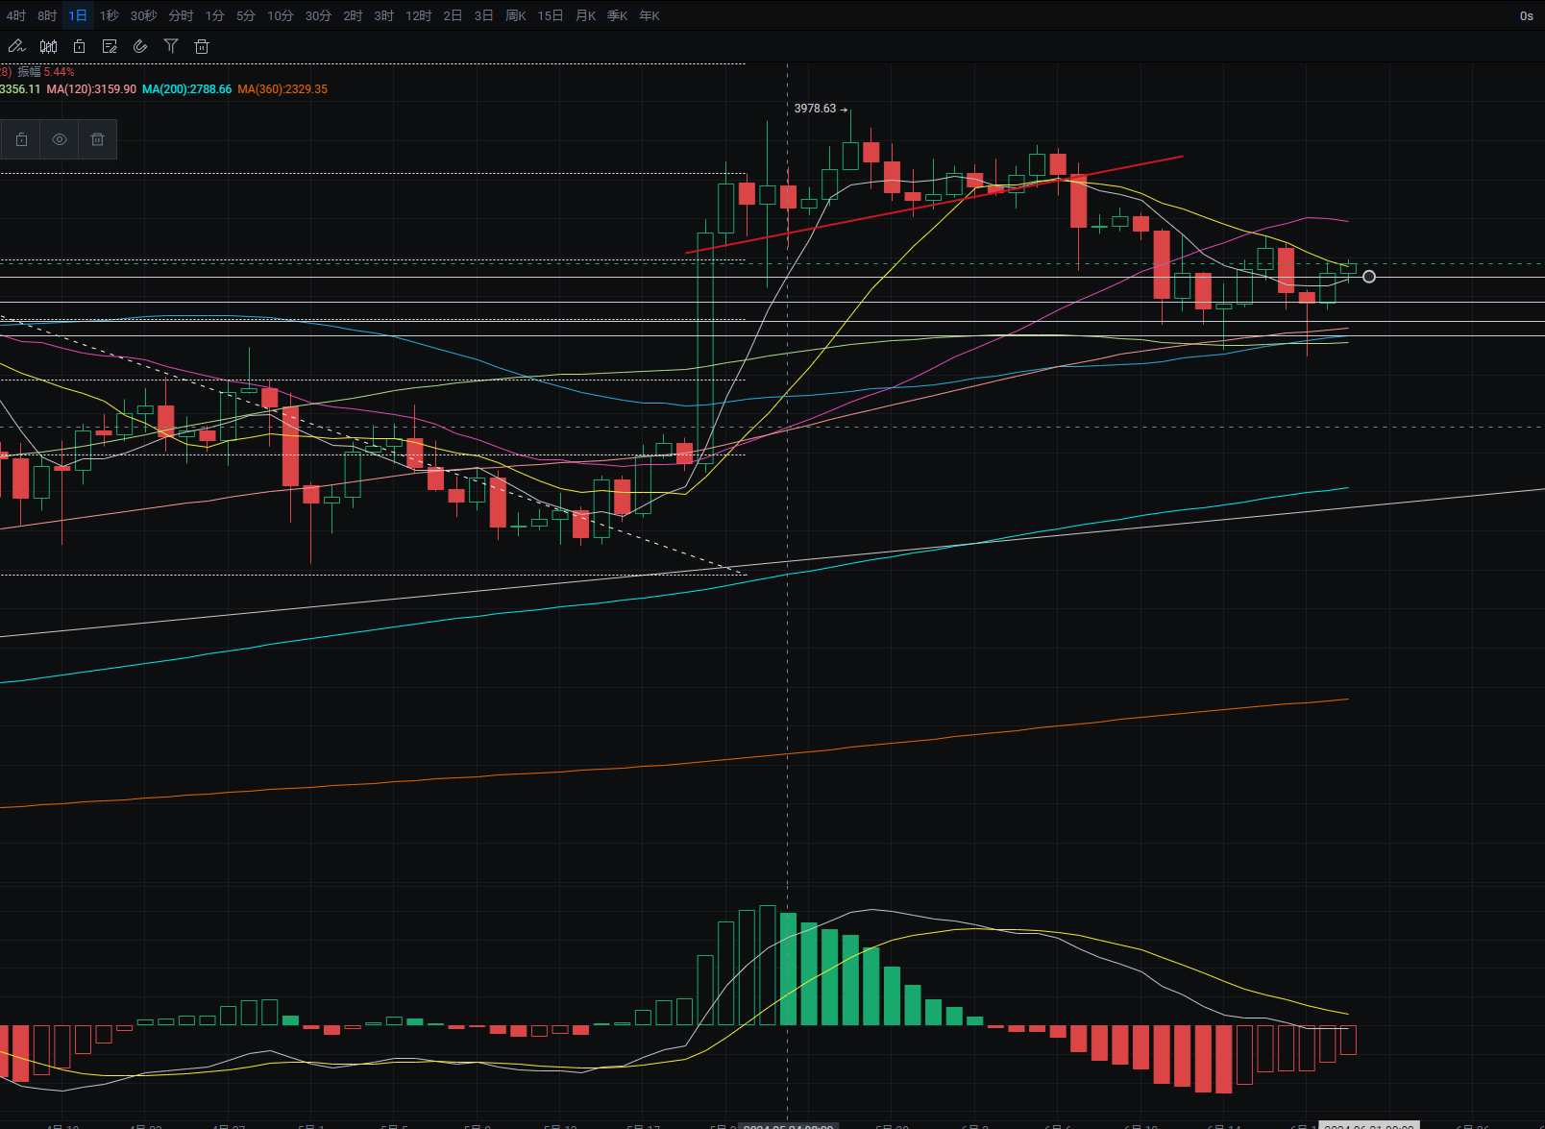Click the lock icon in top toolbar
1545x1129 pixels.
point(79,46)
